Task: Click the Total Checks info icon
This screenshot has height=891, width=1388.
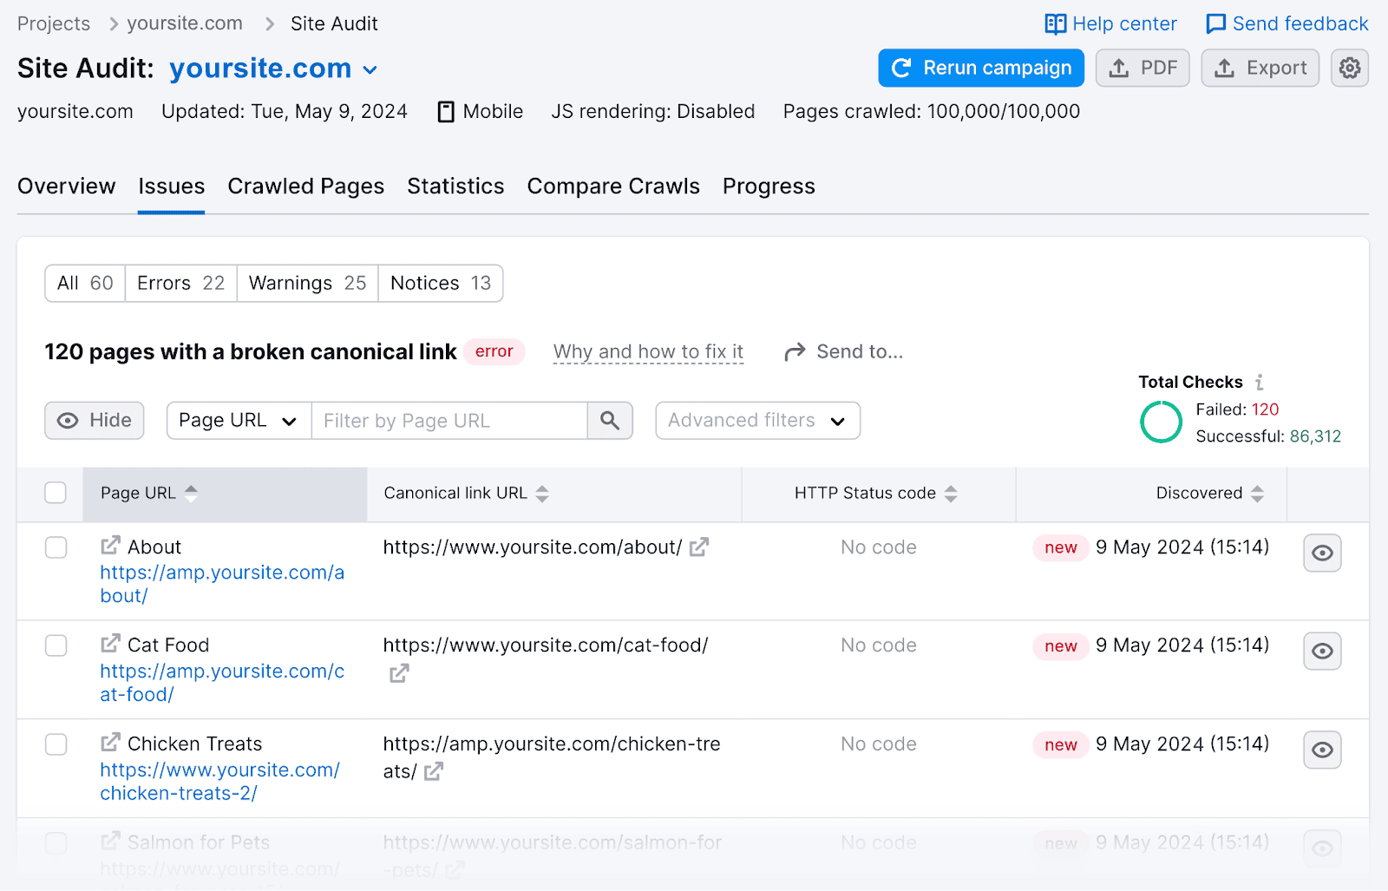Action: pyautogui.click(x=1260, y=382)
